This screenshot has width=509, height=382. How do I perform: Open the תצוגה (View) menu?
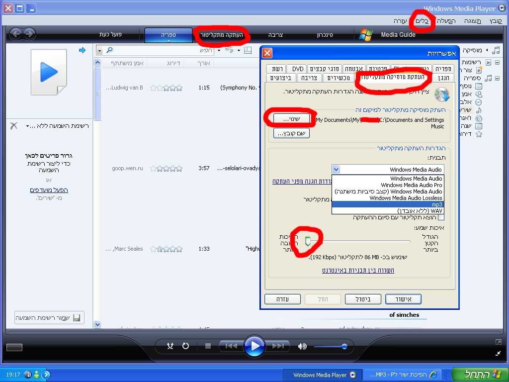[x=472, y=21]
